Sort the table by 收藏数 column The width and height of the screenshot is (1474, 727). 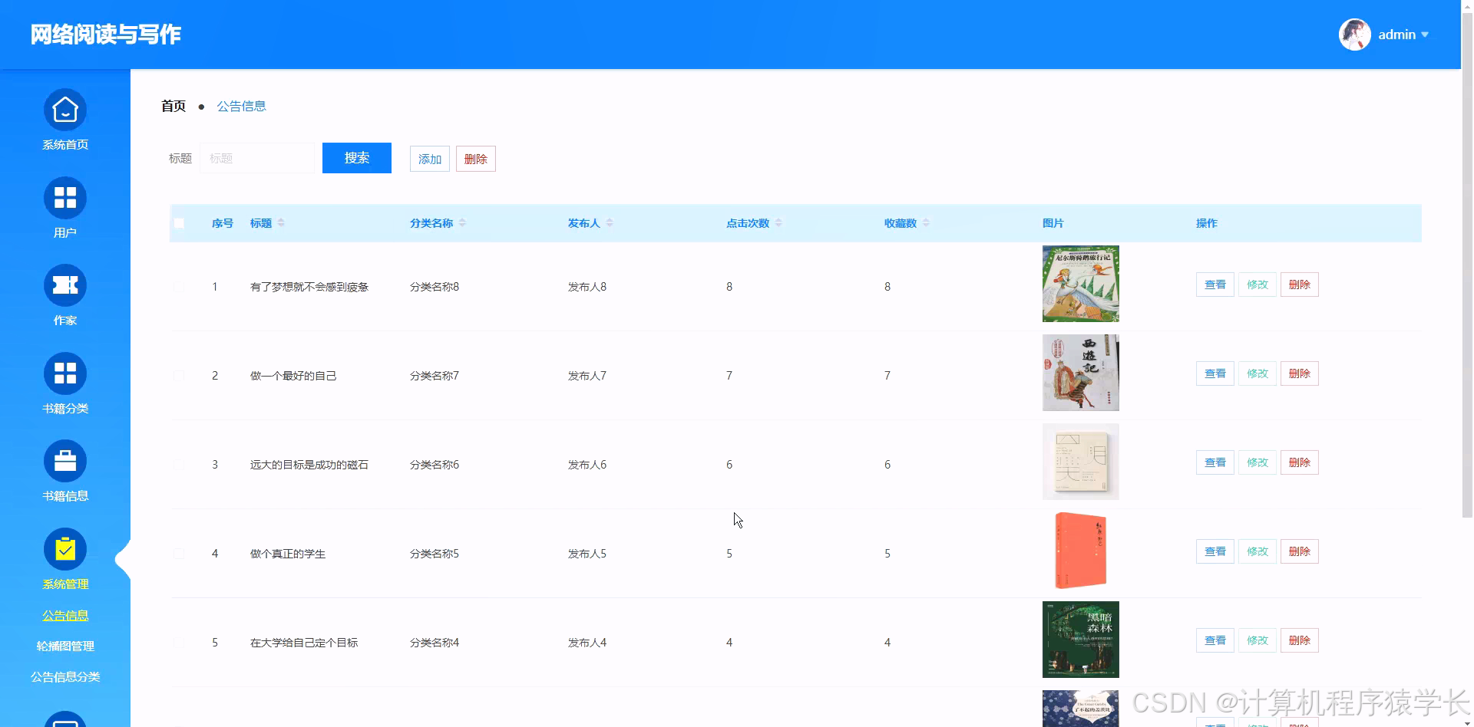point(926,223)
